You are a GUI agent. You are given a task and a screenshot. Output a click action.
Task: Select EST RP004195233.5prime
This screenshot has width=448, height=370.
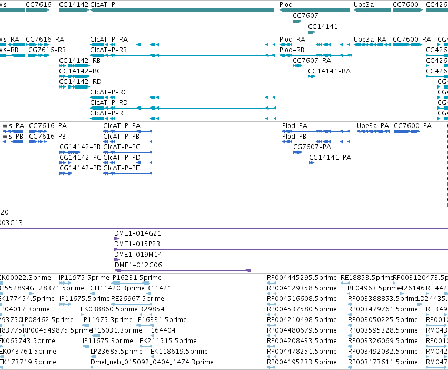coord(302,362)
